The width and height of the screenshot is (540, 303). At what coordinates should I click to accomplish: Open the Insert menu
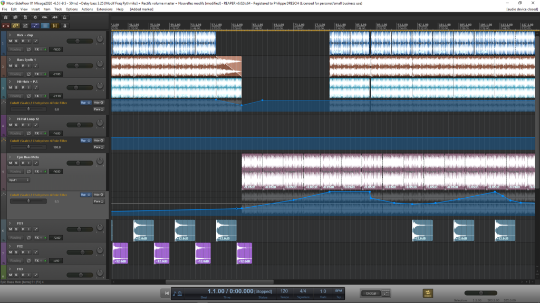pyautogui.click(x=35, y=9)
